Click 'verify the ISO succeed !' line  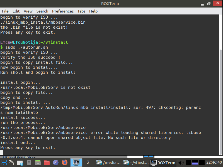(30, 57)
